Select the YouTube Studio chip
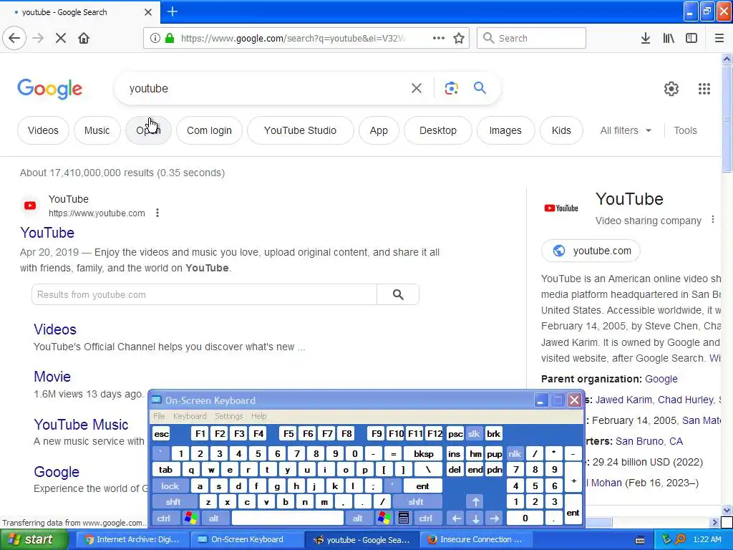Viewport: 733px width, 550px height. pos(300,130)
